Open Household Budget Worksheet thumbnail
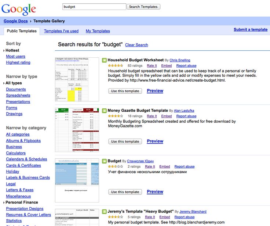 (x=77, y=79)
